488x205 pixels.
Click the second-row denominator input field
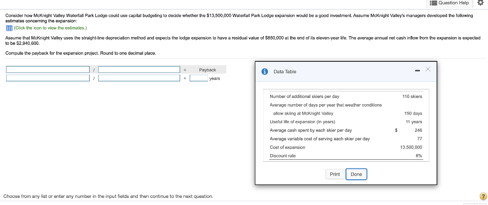pos(139,78)
